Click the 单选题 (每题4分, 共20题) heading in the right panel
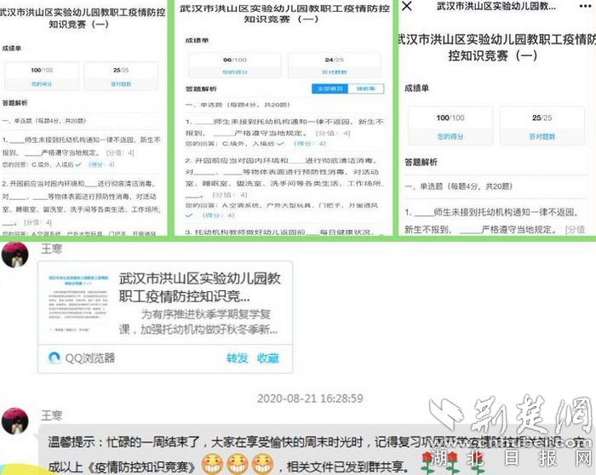This screenshot has width=596, height=475. tap(458, 186)
